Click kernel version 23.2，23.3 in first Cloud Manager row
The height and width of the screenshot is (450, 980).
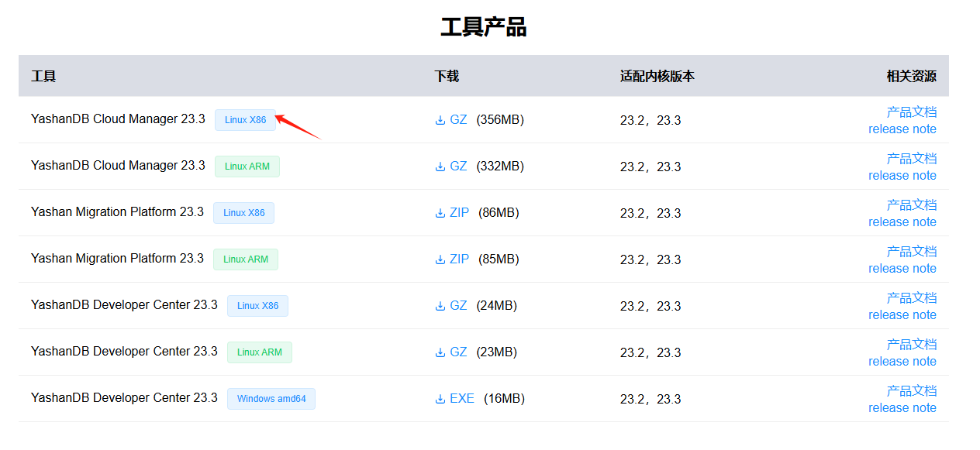pyautogui.click(x=650, y=121)
